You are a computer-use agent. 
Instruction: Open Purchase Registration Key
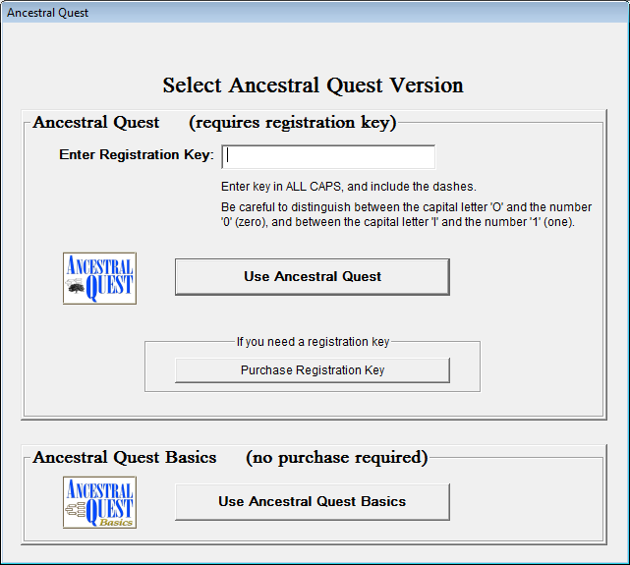(x=313, y=369)
